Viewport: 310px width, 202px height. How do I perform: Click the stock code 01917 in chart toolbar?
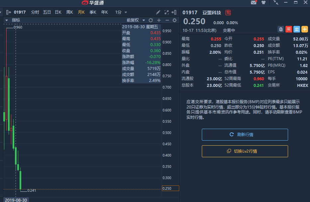point(20,12)
